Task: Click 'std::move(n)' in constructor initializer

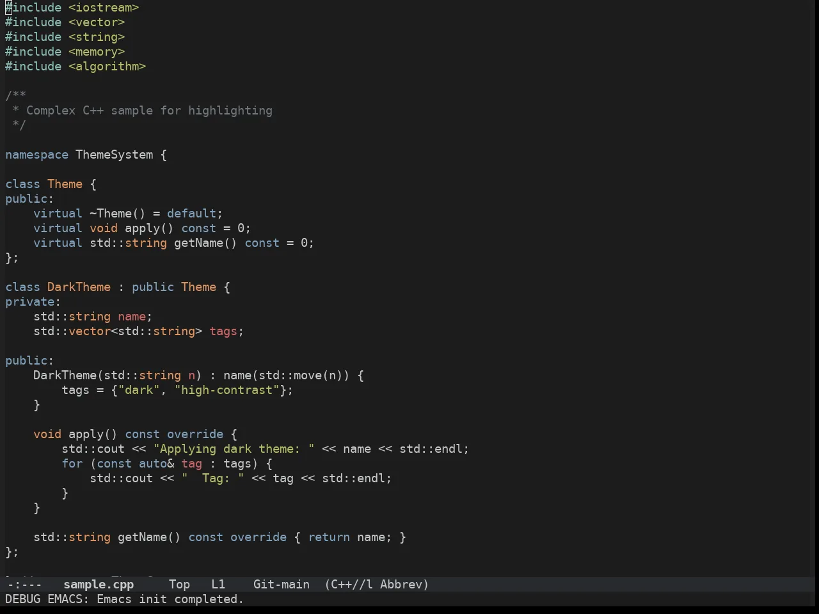Action: click(x=301, y=375)
